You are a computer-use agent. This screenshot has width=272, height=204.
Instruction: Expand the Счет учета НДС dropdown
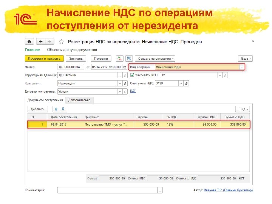point(181,83)
